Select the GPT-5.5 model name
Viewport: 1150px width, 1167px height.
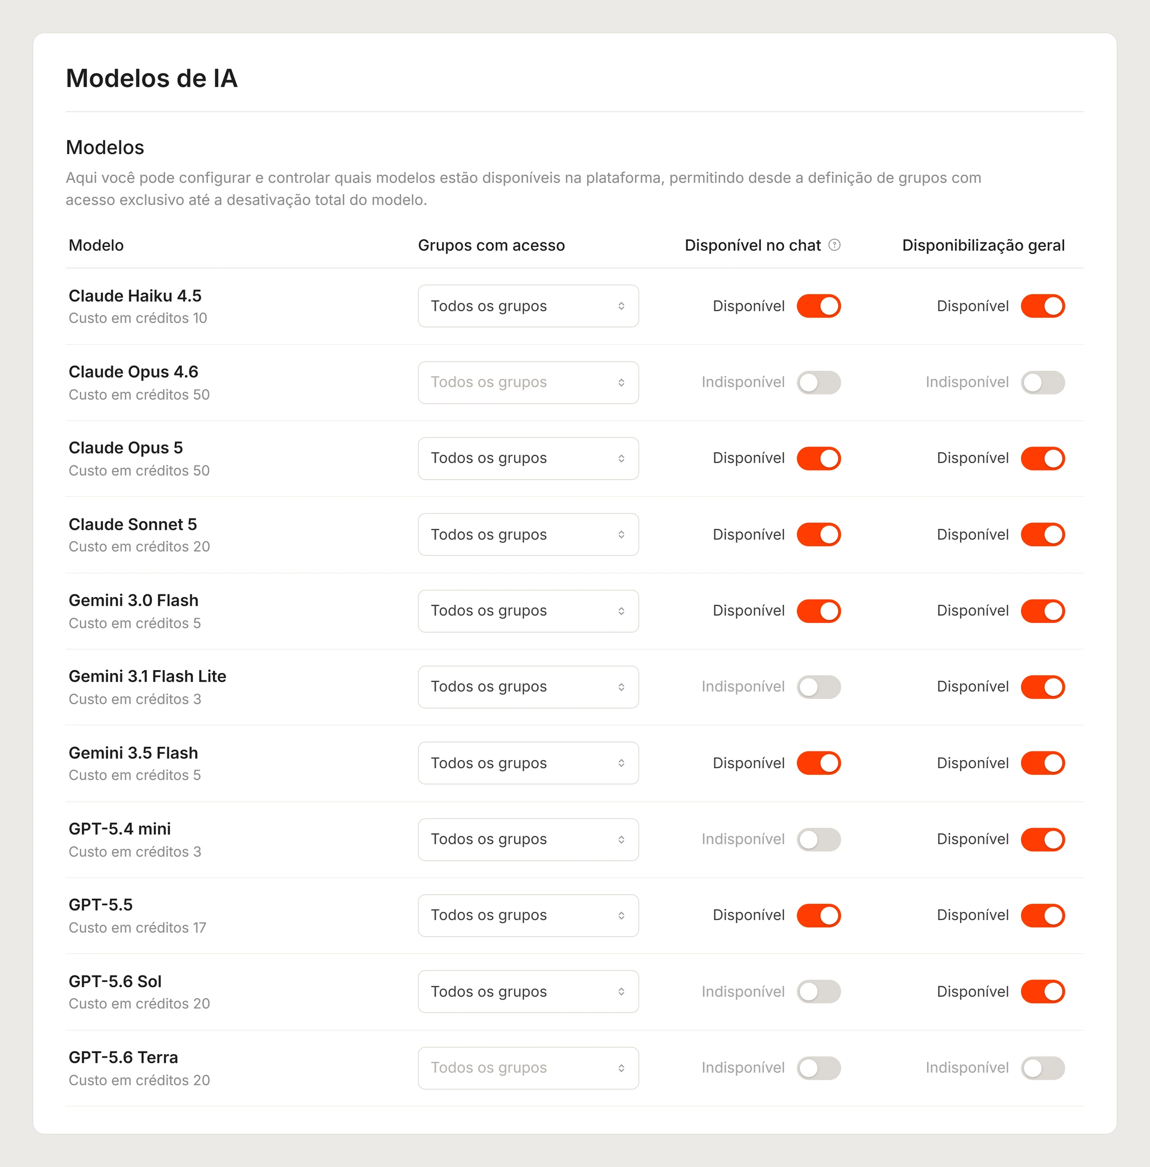point(100,905)
